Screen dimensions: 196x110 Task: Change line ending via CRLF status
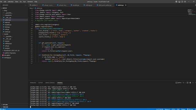(178, 109)
